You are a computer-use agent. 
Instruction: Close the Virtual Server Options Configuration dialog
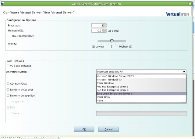(x=190, y=4)
